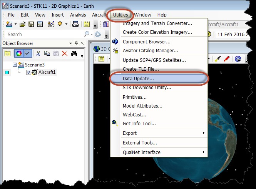Click the magnifying glass search icon
256x189 pixels.
[x=87, y=34]
